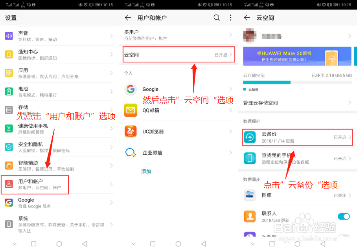Open the Google account icon

[130, 89]
